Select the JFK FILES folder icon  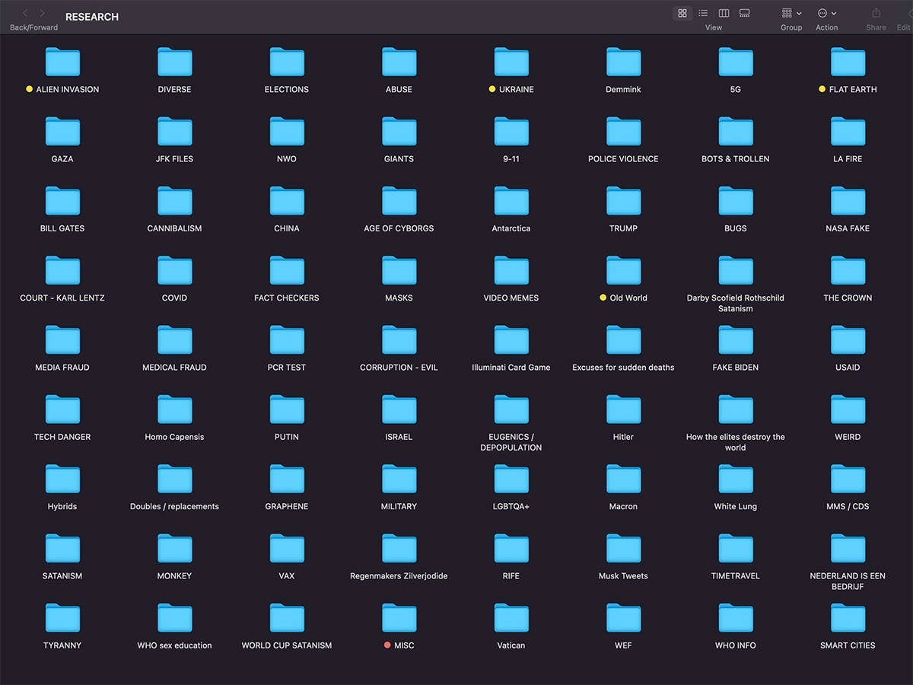[174, 132]
